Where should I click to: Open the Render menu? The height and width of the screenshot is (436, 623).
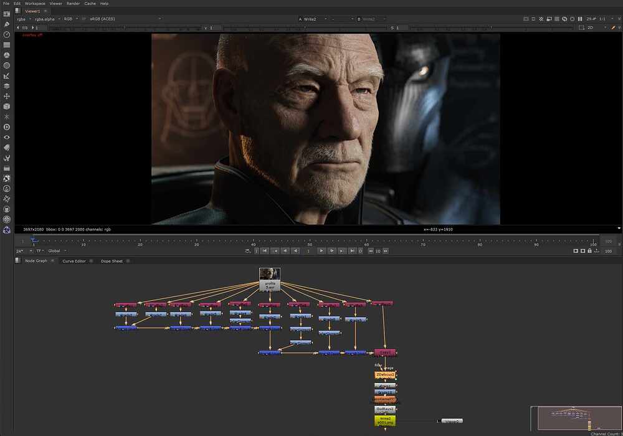(73, 3)
